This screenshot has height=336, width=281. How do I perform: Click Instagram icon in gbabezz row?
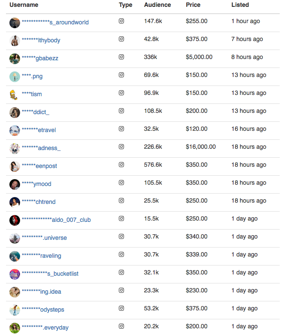121,57
